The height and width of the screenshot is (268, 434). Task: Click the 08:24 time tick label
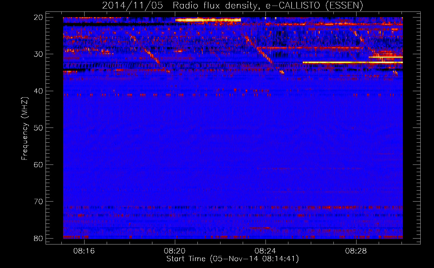pyautogui.click(x=265, y=251)
